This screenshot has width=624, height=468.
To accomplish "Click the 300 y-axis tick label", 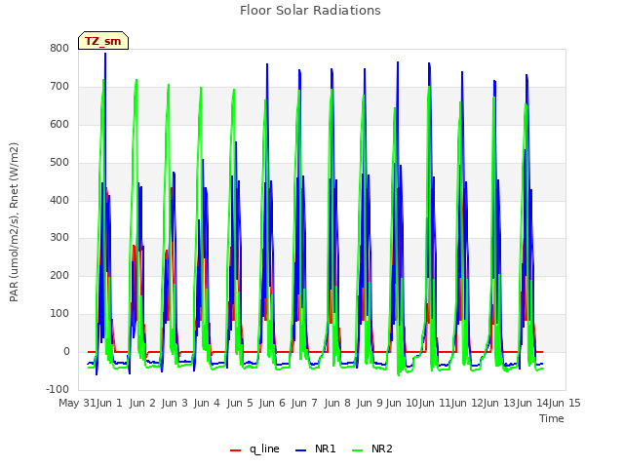I will 59,238.
